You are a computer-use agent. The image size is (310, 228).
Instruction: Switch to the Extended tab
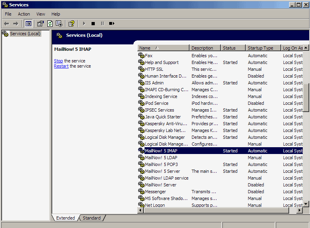pos(65,218)
